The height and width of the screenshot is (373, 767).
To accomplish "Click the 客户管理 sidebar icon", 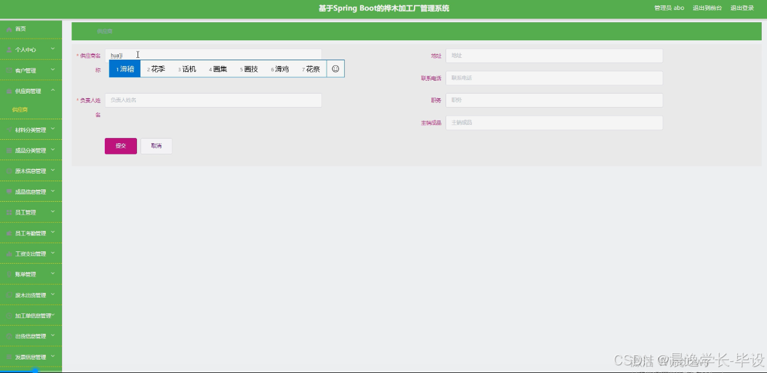I will (x=8, y=70).
